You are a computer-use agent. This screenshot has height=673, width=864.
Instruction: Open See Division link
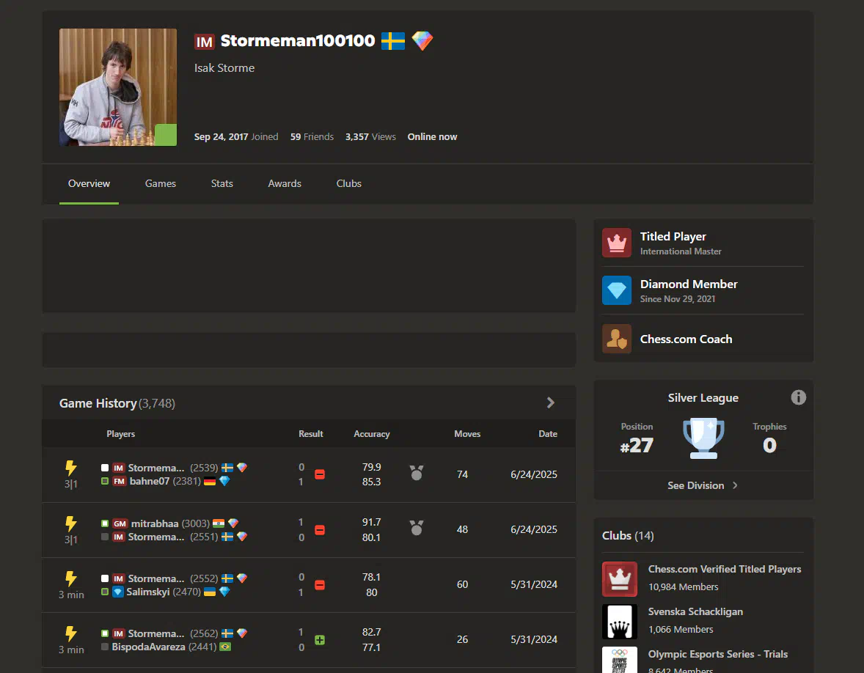(695, 485)
